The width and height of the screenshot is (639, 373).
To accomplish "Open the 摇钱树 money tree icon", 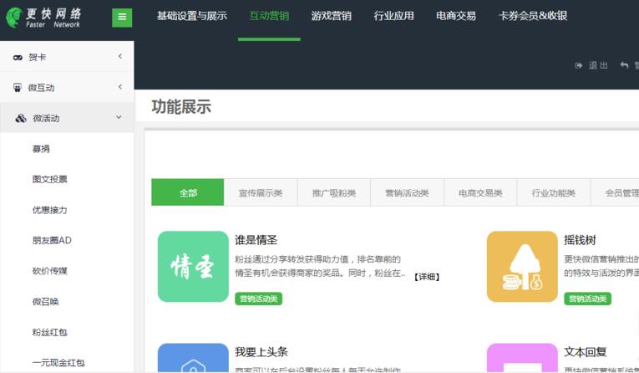I will (x=522, y=266).
